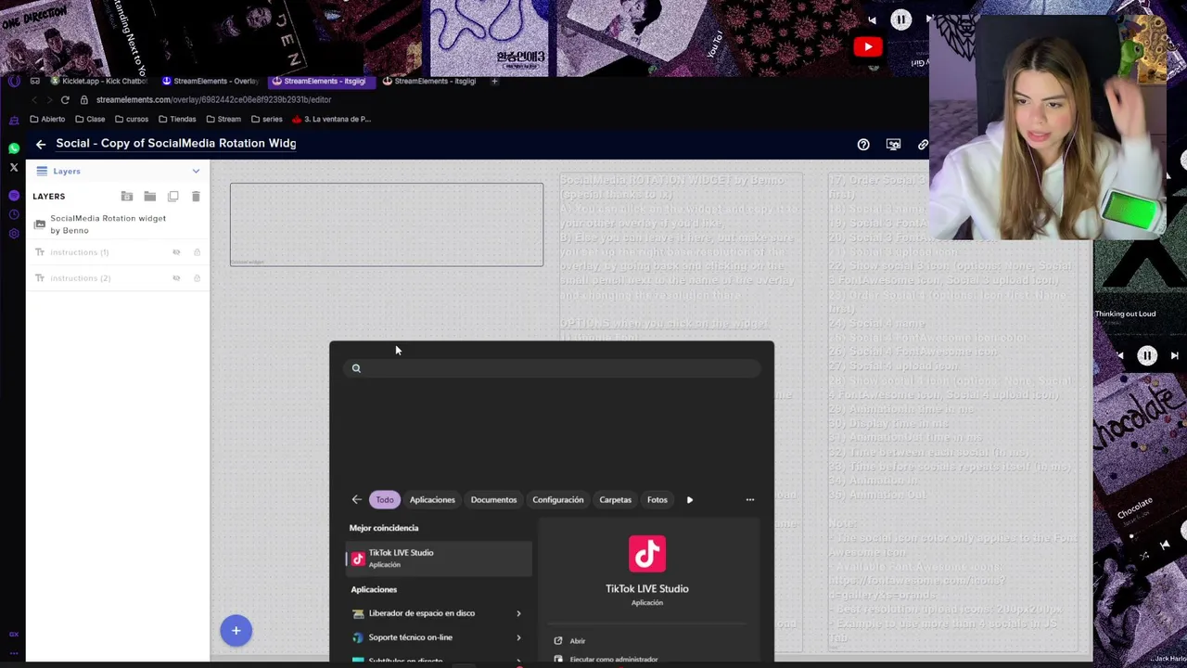Image resolution: width=1187 pixels, height=668 pixels.
Task: Expand Liberador de espacio en disco arrow
Action: [x=518, y=613]
